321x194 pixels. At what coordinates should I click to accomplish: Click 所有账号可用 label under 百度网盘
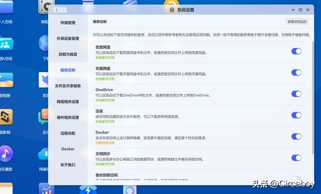[x=105, y=57]
